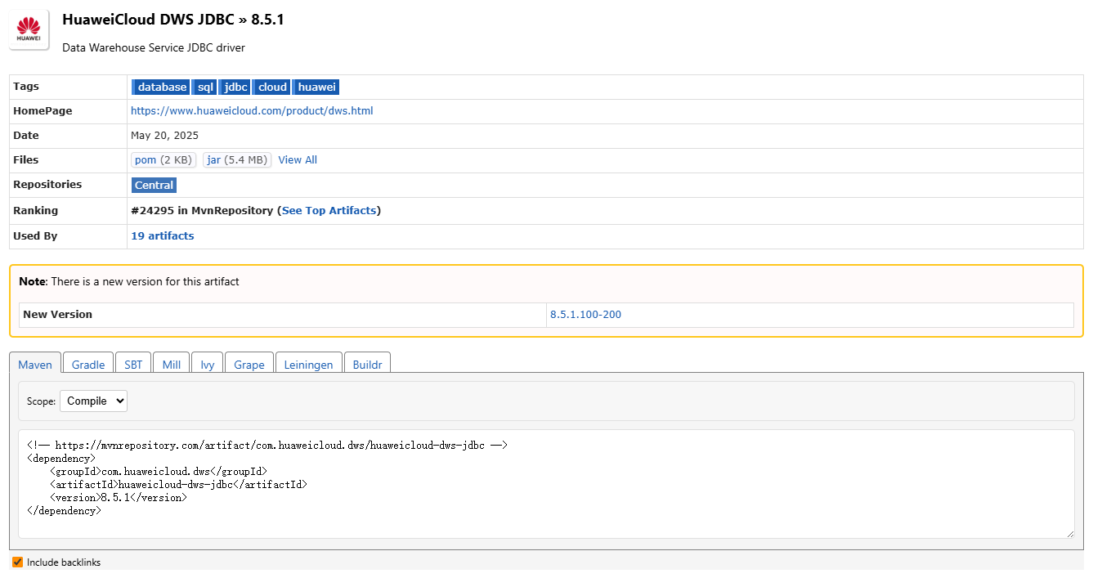Switch to the Grape tab
The height and width of the screenshot is (578, 1093).
249,365
